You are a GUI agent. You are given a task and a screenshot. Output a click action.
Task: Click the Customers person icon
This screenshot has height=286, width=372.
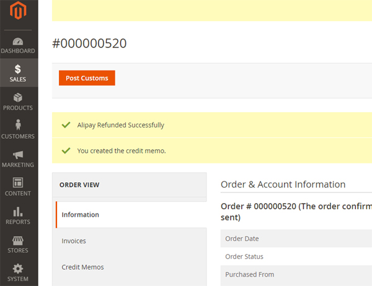pyautogui.click(x=18, y=126)
